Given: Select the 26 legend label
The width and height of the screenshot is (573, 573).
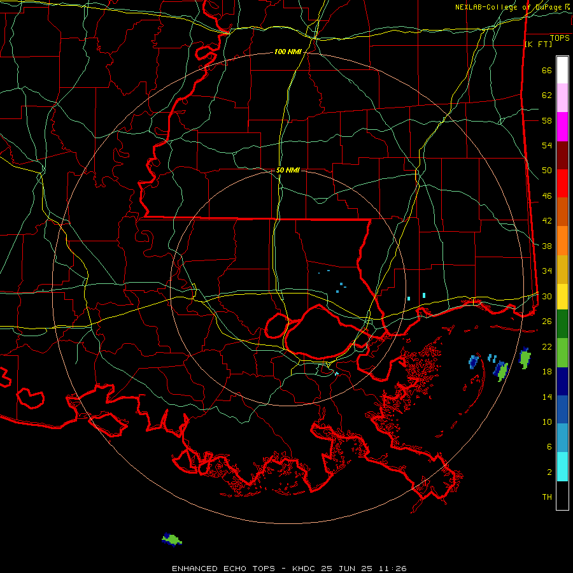Looking at the screenshot, I should (547, 322).
